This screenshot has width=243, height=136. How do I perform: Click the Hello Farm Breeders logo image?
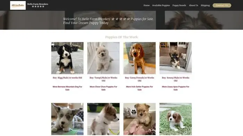pyautogui.click(x=18, y=6)
